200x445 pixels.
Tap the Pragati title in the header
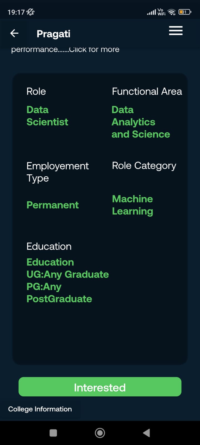(x=53, y=34)
